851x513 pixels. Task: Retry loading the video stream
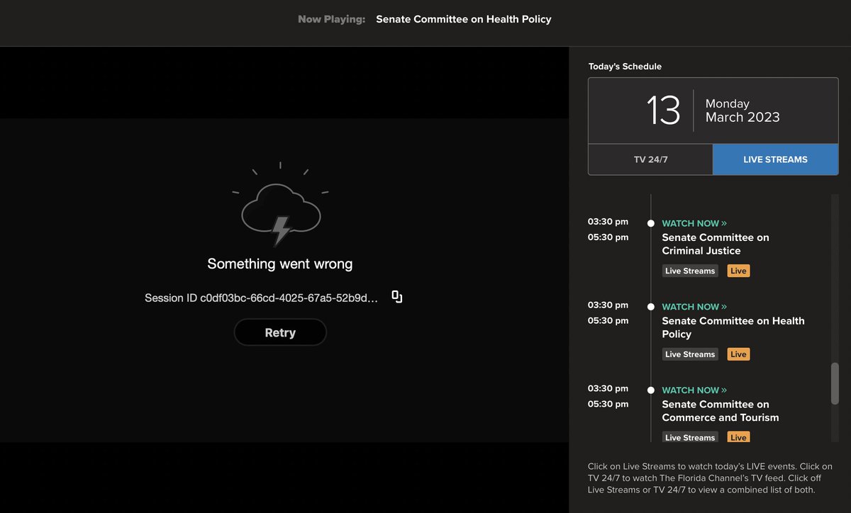point(280,332)
